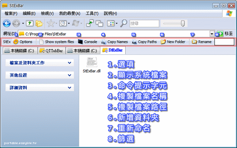Click the Rename button
Screen dimensions: 237x148
pos(201,42)
